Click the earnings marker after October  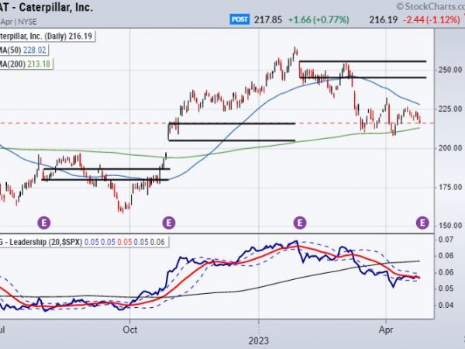pyautogui.click(x=169, y=223)
